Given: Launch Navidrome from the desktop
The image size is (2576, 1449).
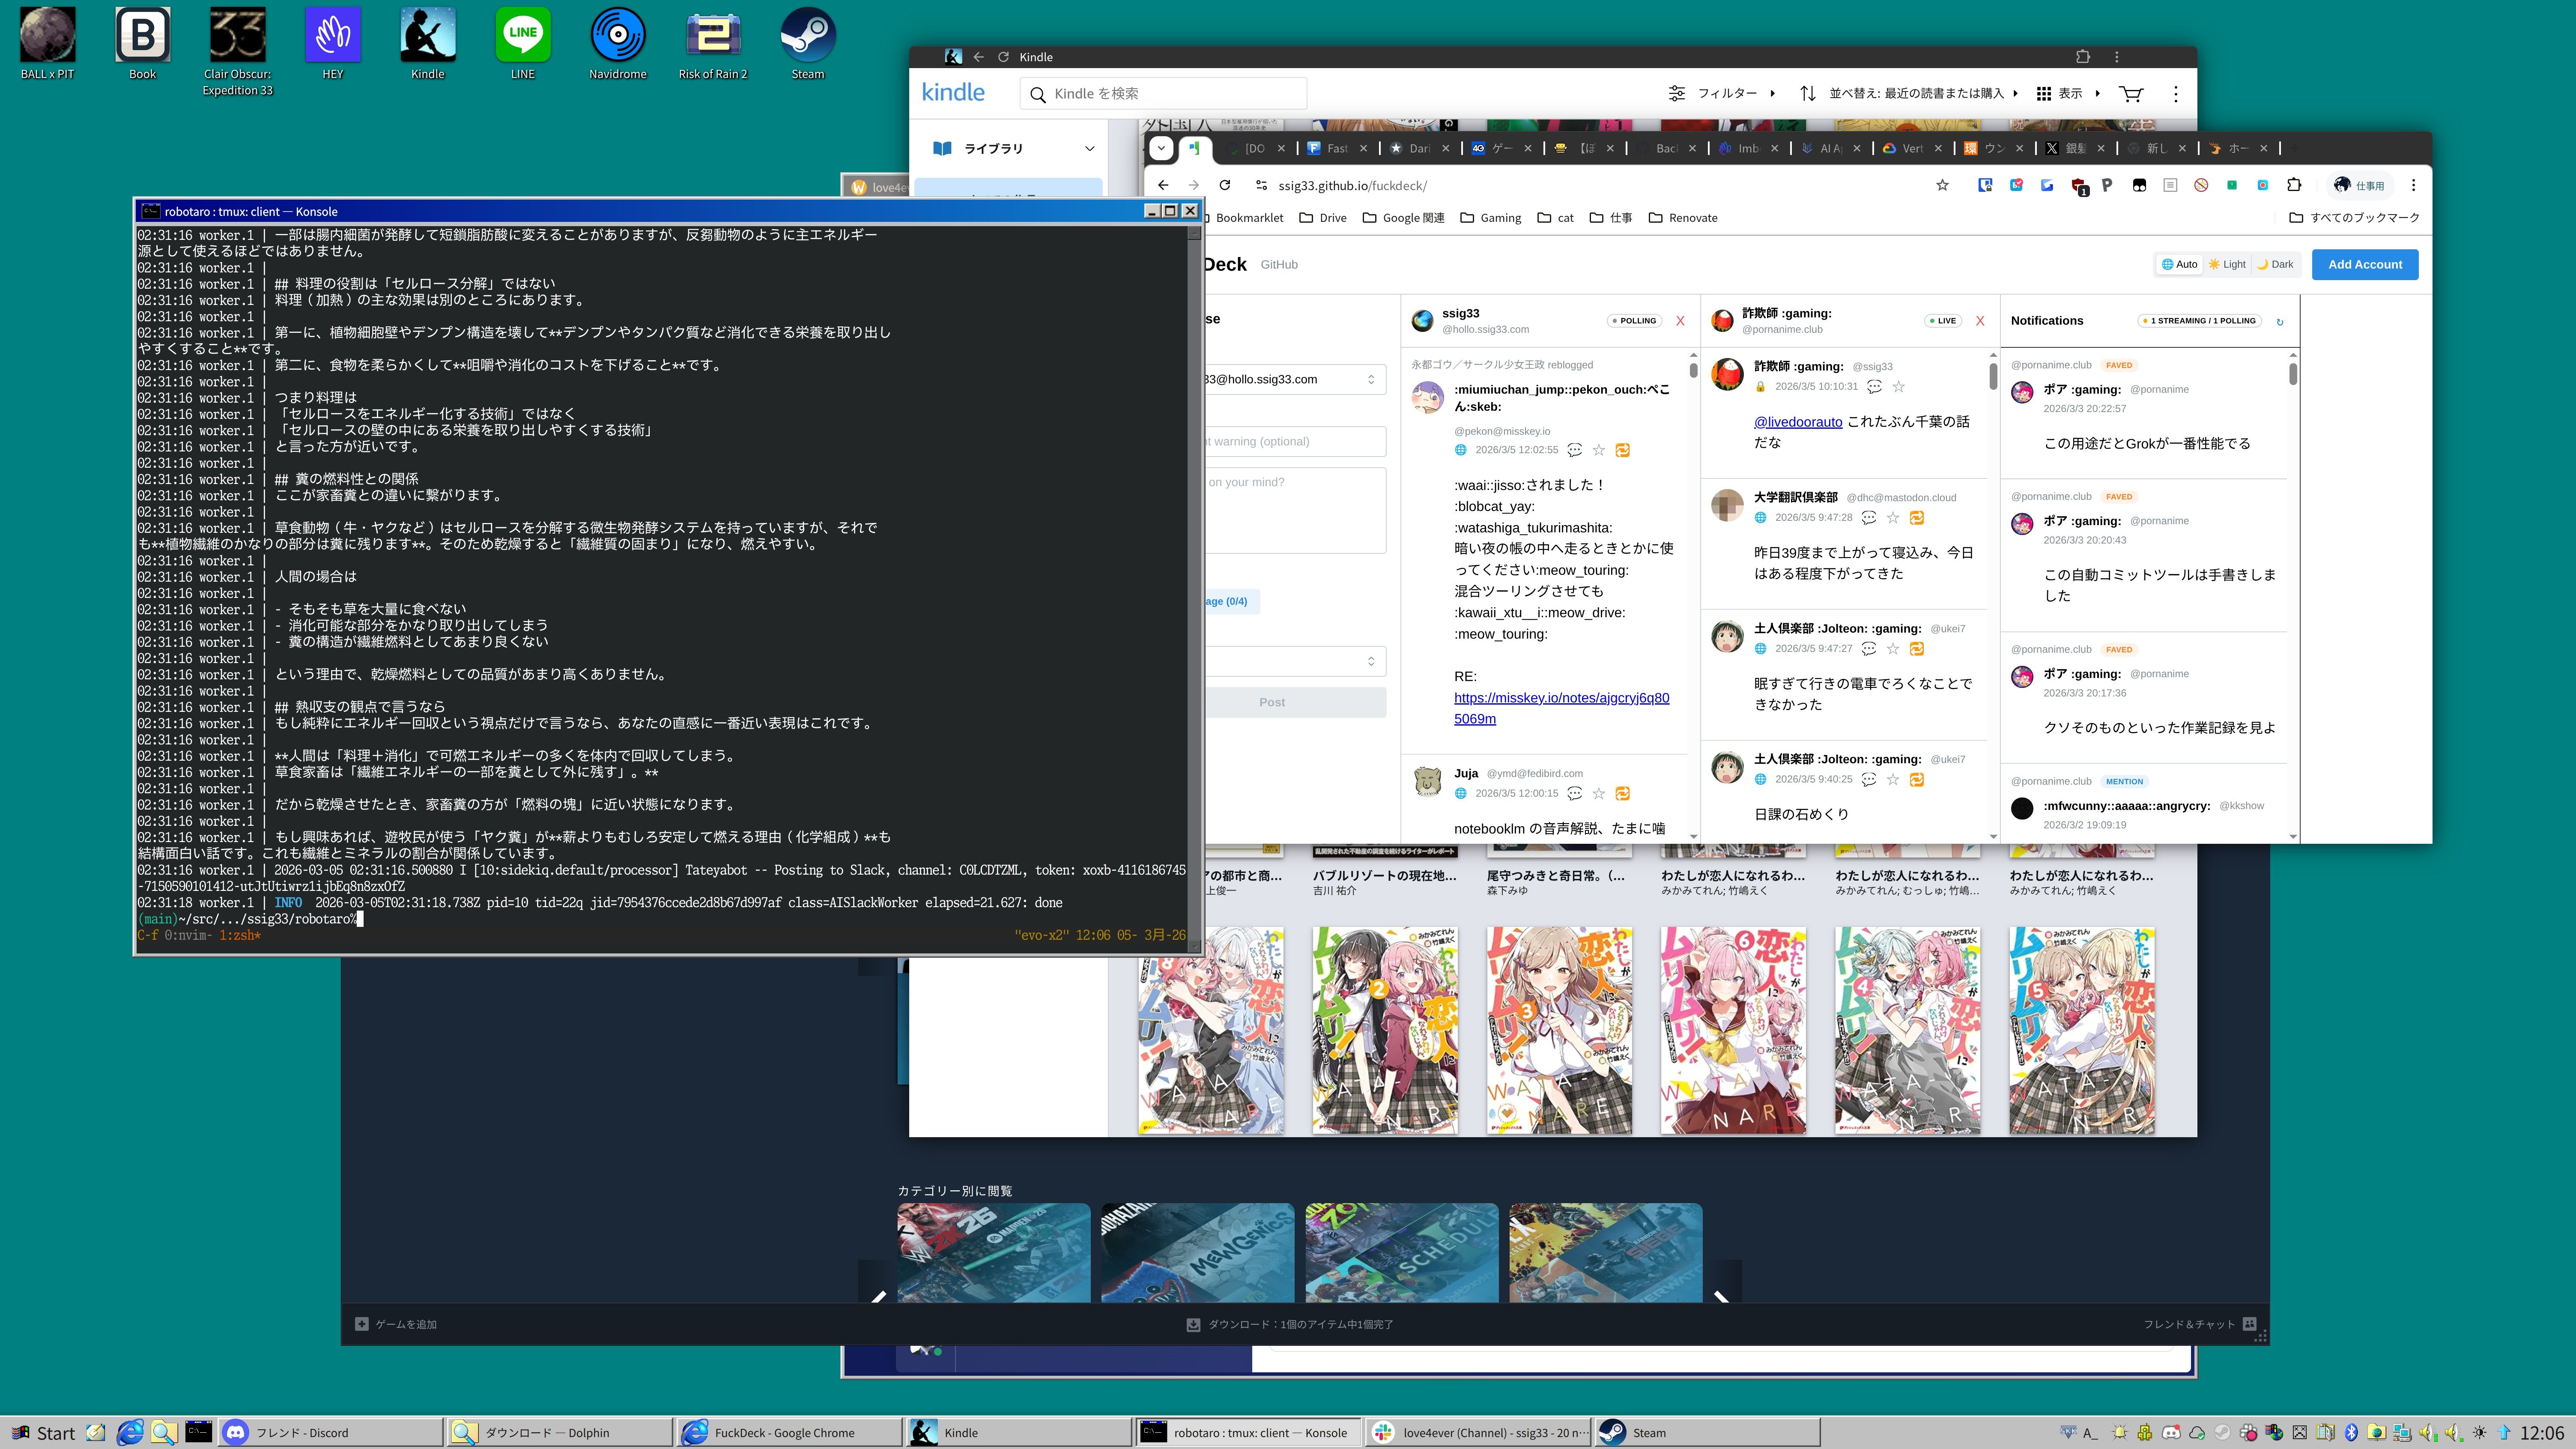Looking at the screenshot, I should coord(617,37).
